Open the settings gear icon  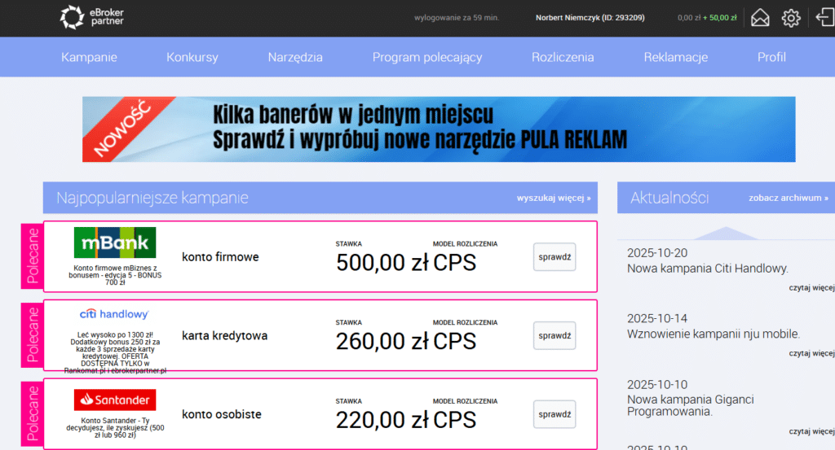pos(791,18)
